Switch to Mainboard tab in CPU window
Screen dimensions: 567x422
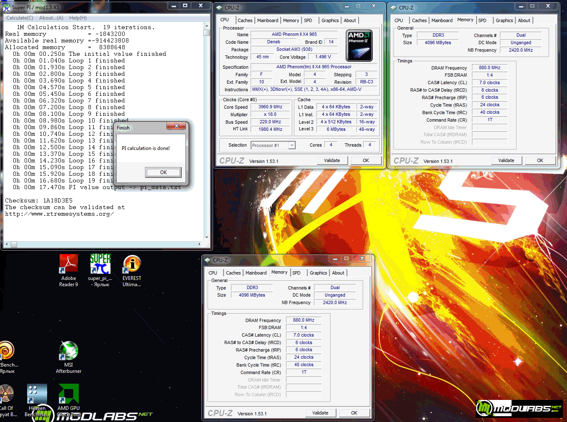click(x=268, y=20)
